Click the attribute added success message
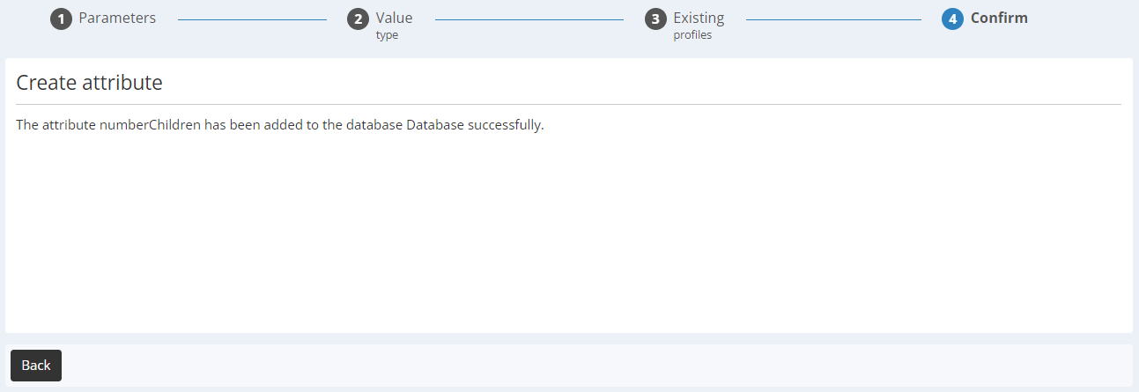1139x392 pixels. (x=280, y=125)
